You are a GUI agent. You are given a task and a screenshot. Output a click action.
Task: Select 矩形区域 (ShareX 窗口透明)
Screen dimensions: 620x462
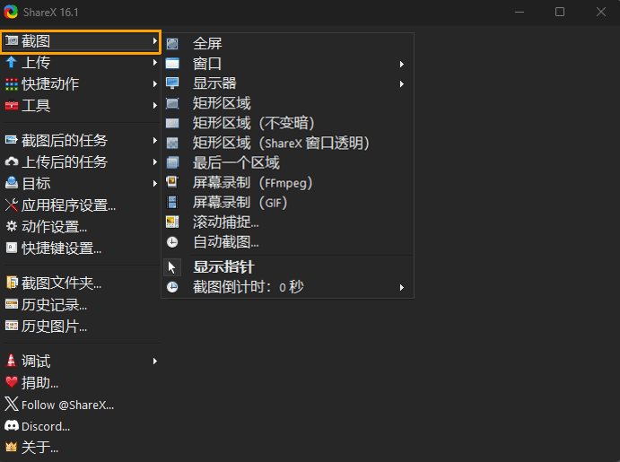(287, 143)
